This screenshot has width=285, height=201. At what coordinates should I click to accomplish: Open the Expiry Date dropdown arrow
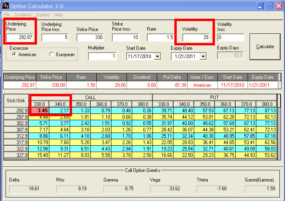(203, 57)
